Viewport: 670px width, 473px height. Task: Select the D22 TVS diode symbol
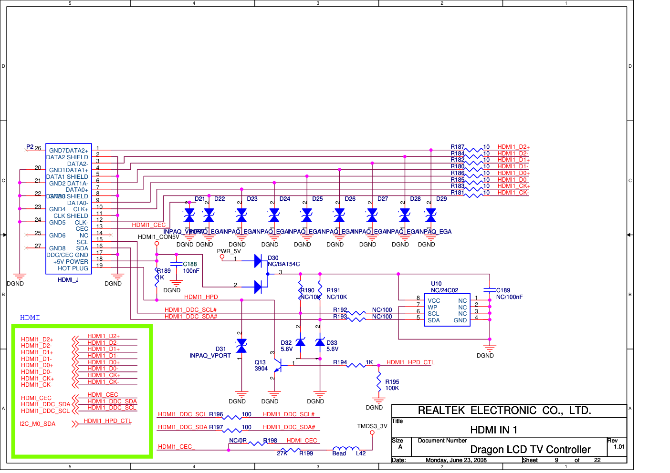(x=209, y=216)
